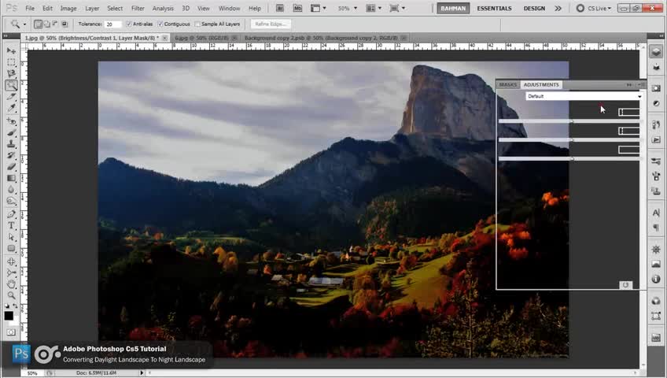This screenshot has height=378, width=667.
Task: Select the Dodge tool
Action: [11, 201]
